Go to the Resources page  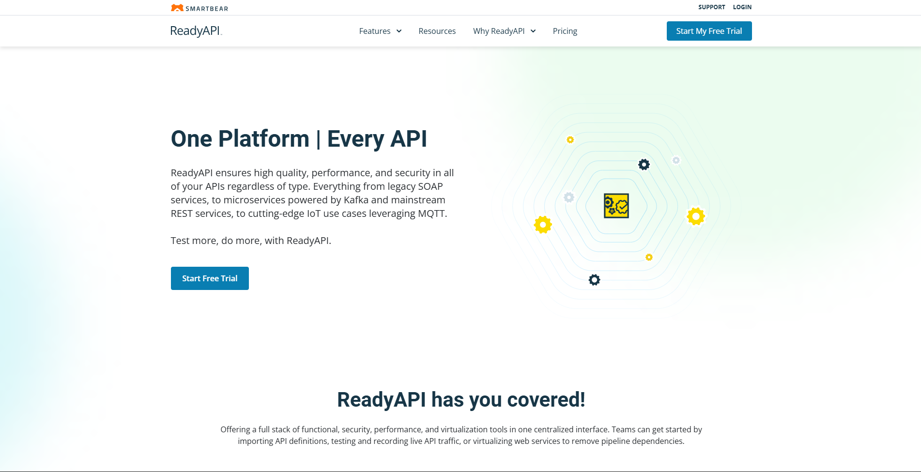click(437, 31)
